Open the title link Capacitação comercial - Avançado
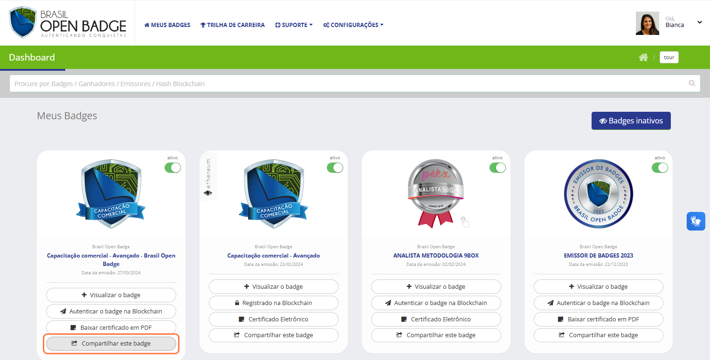 point(274,256)
